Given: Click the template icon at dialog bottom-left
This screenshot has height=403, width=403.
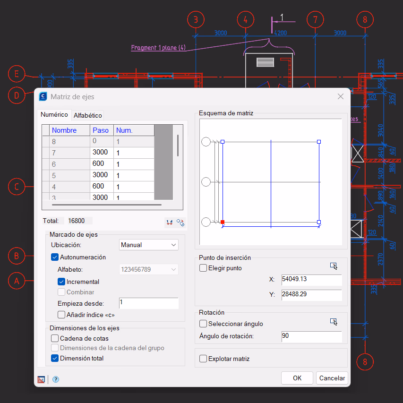Looking at the screenshot, I should [x=41, y=379].
